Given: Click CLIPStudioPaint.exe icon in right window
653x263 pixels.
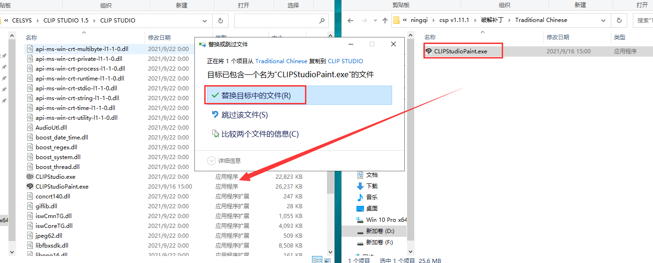Looking at the screenshot, I should click(429, 51).
